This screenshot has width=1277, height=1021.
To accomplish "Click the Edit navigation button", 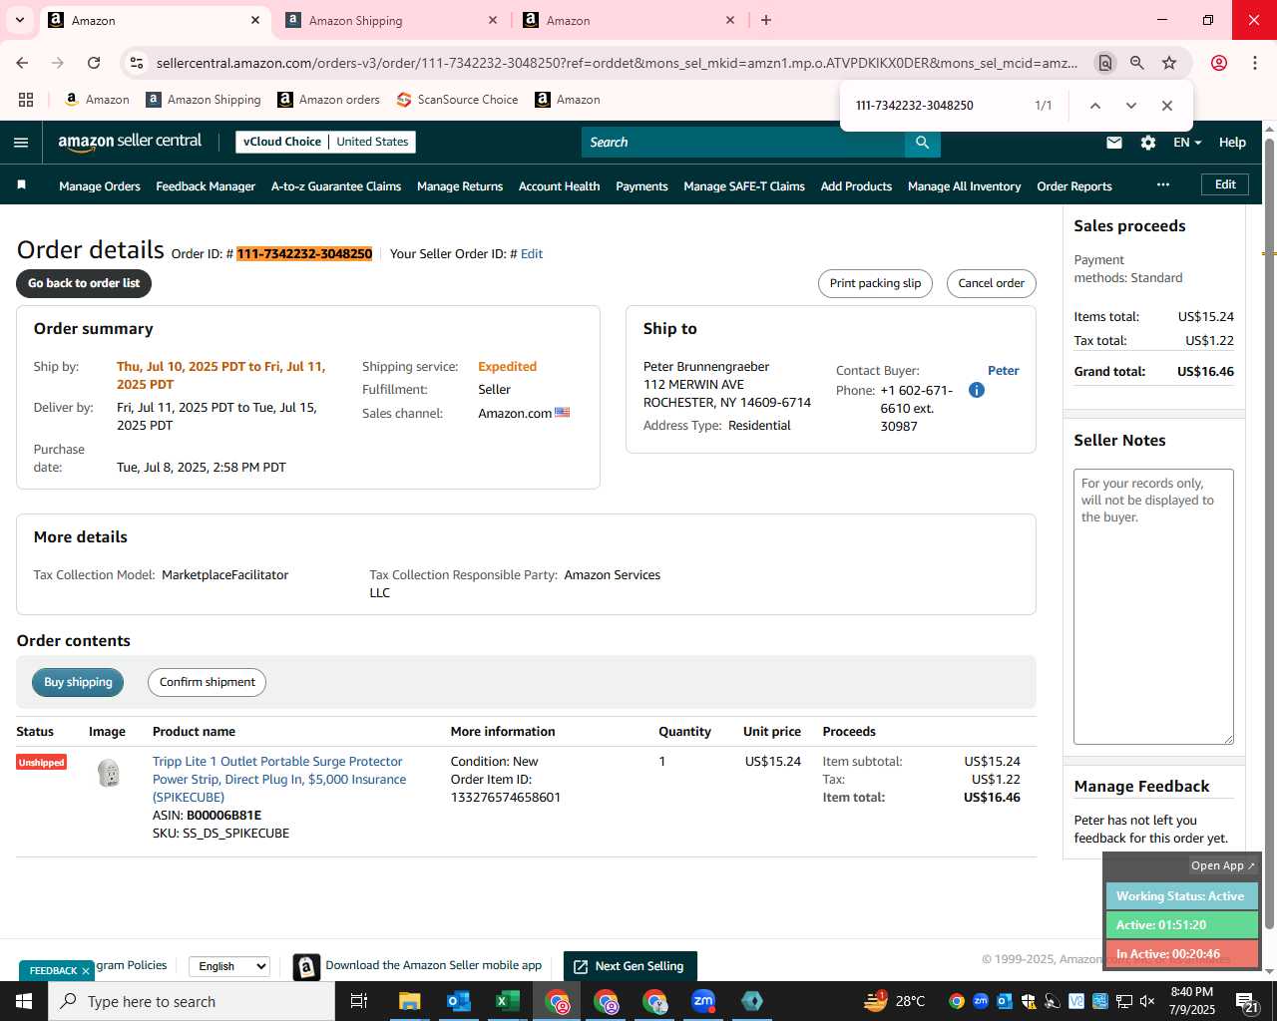I will click(x=1225, y=184).
